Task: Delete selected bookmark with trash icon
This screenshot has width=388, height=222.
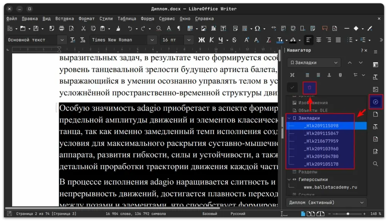Action: 310,88
